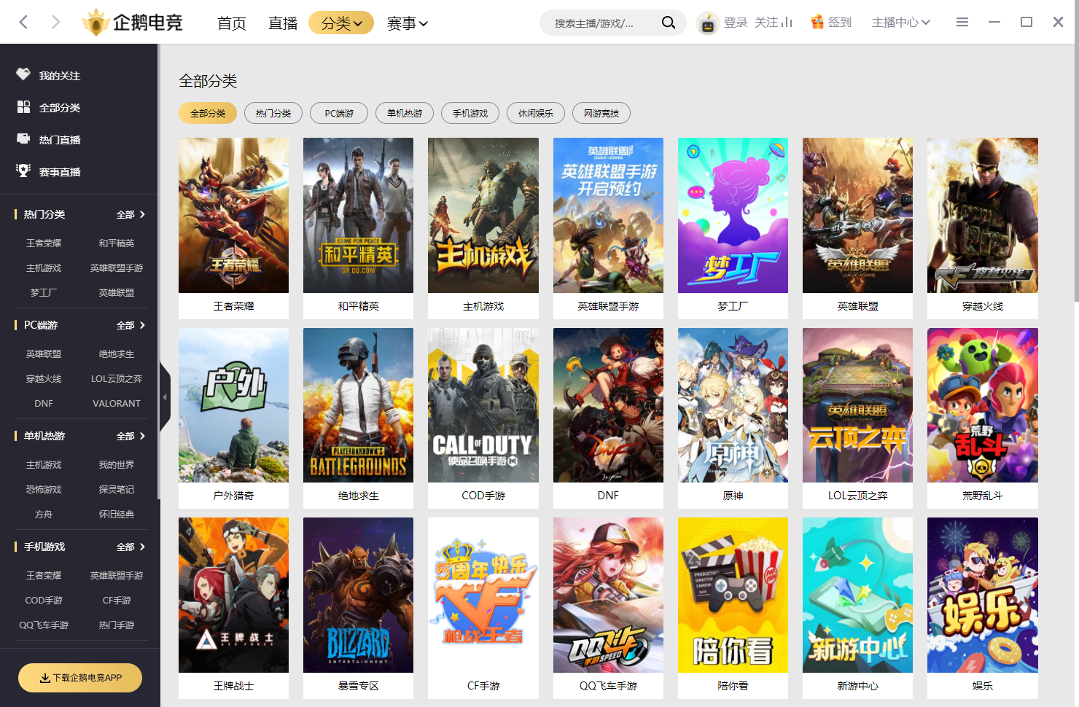Click the search magnifier icon
1079x707 pixels.
click(x=668, y=23)
